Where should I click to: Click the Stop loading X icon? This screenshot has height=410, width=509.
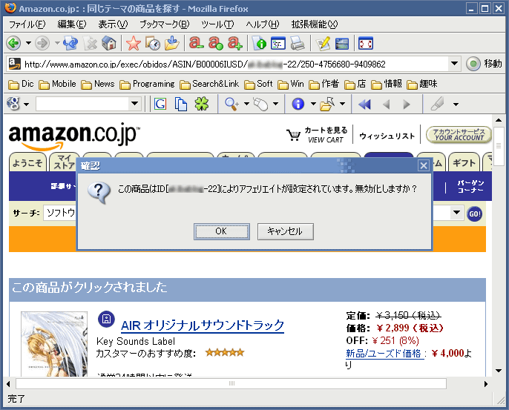tap(90, 43)
